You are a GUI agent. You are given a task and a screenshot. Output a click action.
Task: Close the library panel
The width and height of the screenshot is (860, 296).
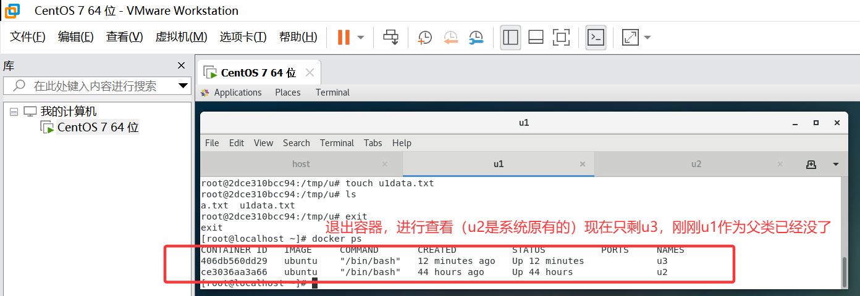click(181, 65)
